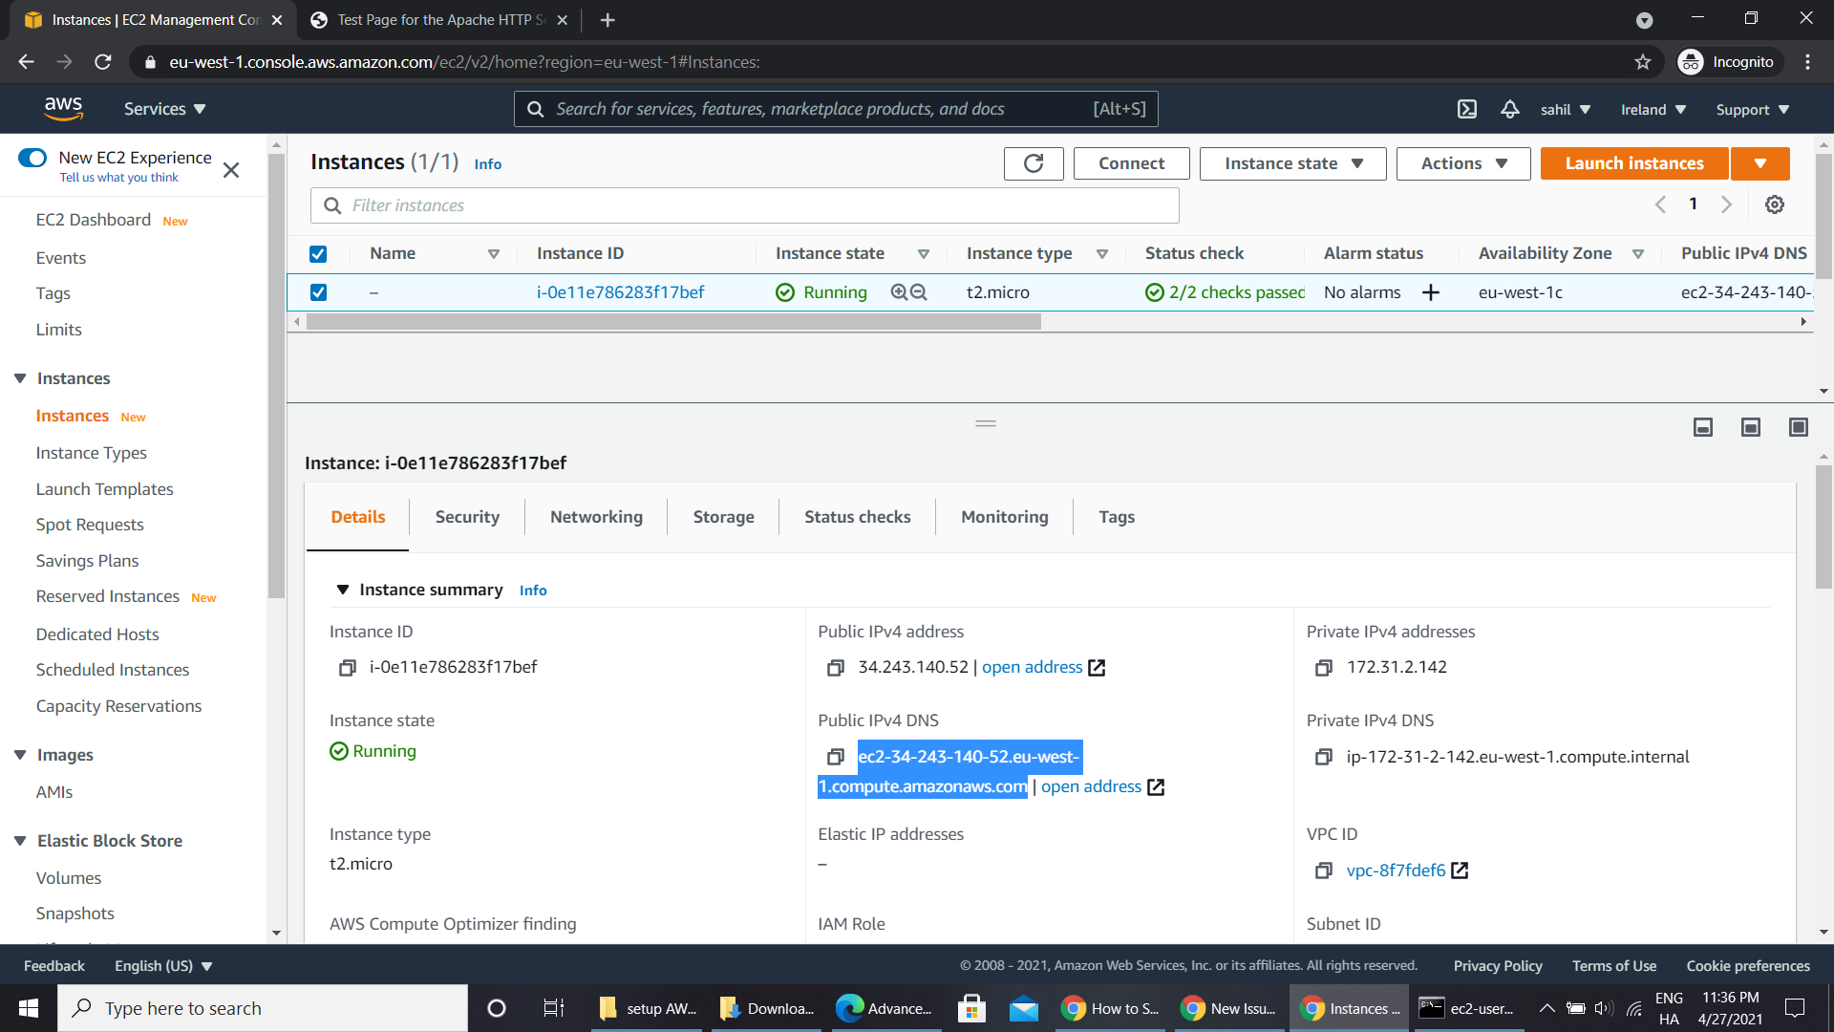This screenshot has width=1834, height=1032.
Task: Click the refresh instances button
Action: [x=1033, y=163]
